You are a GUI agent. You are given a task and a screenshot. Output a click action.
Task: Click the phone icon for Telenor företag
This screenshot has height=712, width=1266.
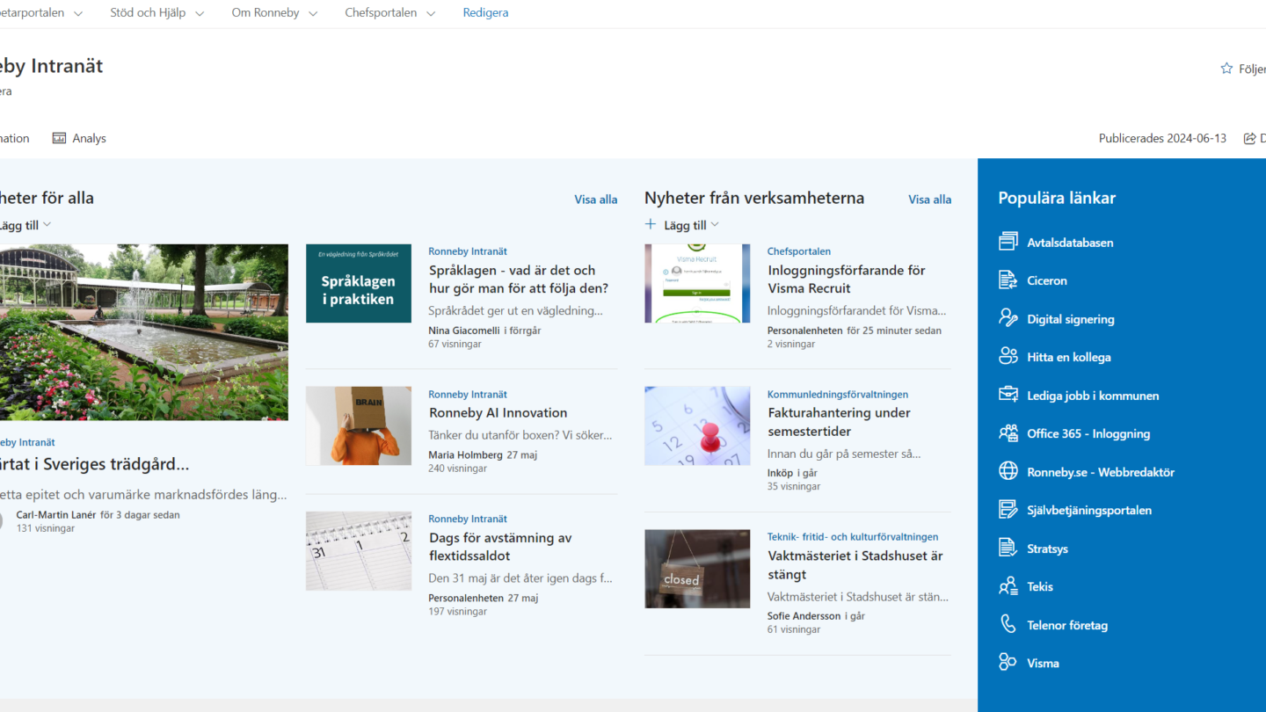[1008, 624]
